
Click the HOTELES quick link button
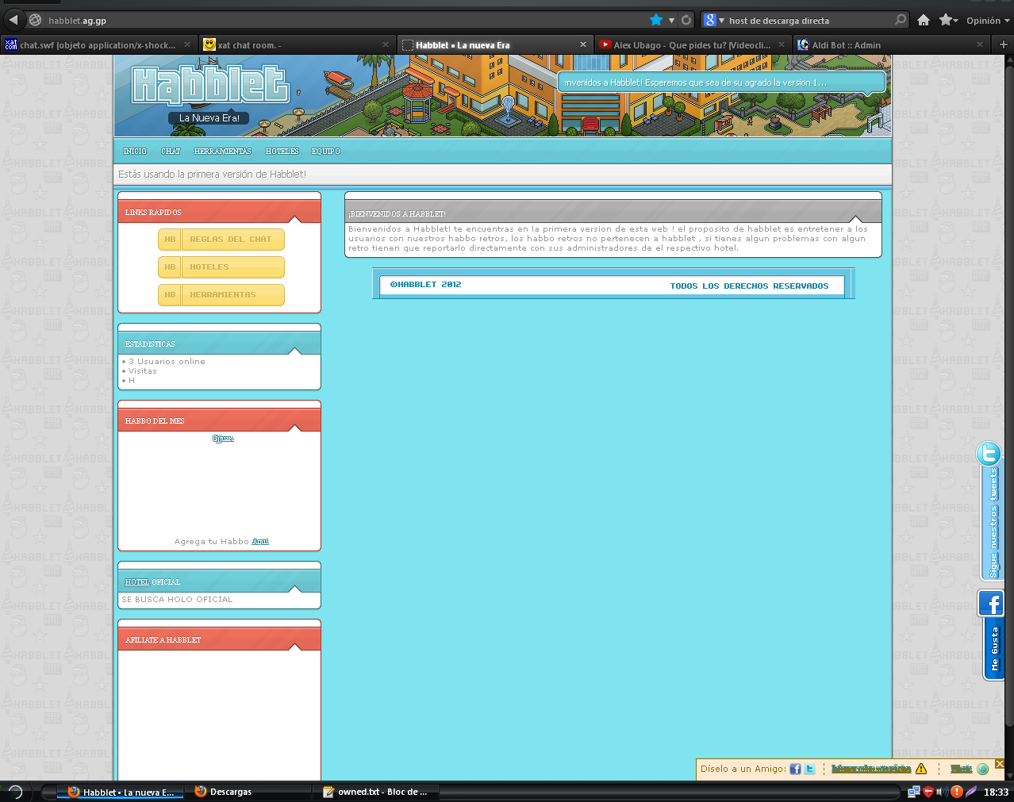(221, 267)
